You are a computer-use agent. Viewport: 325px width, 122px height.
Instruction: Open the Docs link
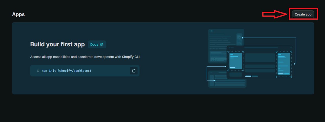pos(94,44)
